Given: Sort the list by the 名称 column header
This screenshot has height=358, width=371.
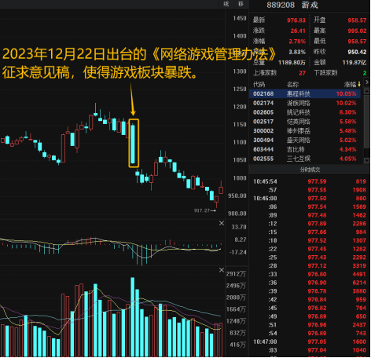Looking at the screenshot, I should click(x=292, y=84).
